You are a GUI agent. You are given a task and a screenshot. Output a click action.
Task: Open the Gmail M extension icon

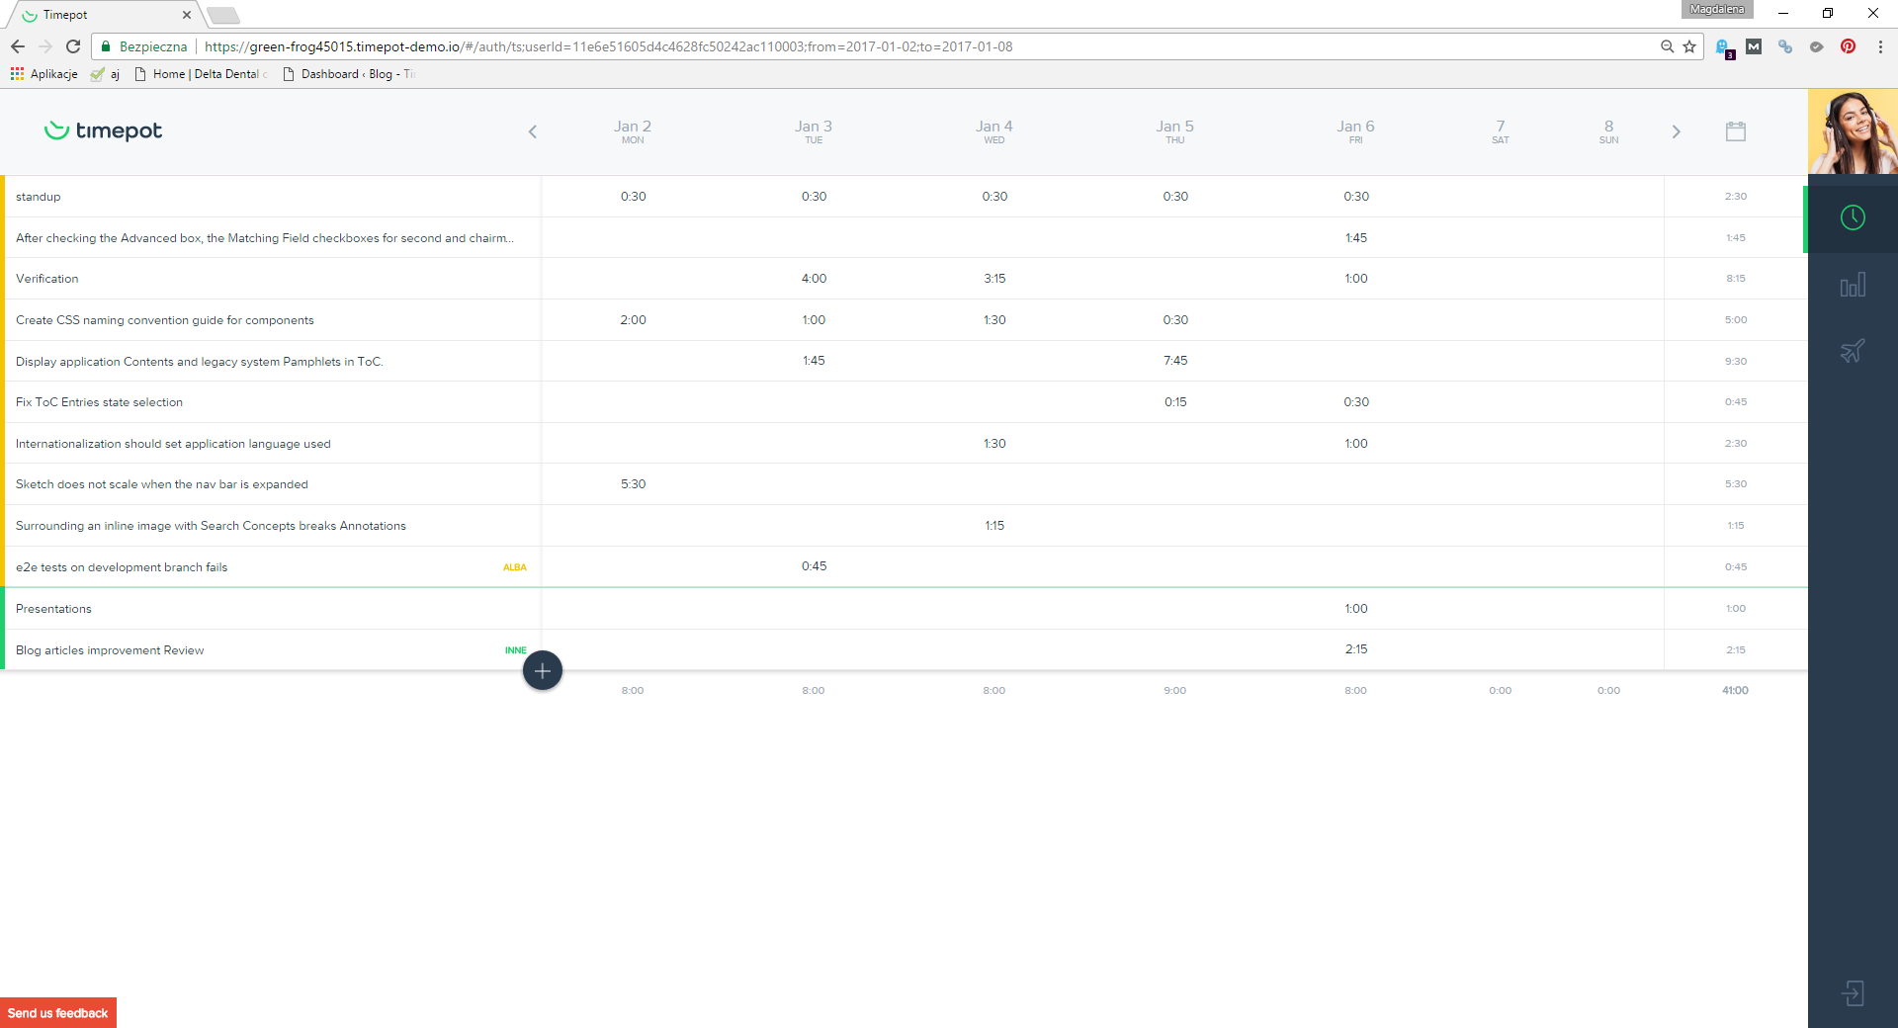click(x=1754, y=46)
